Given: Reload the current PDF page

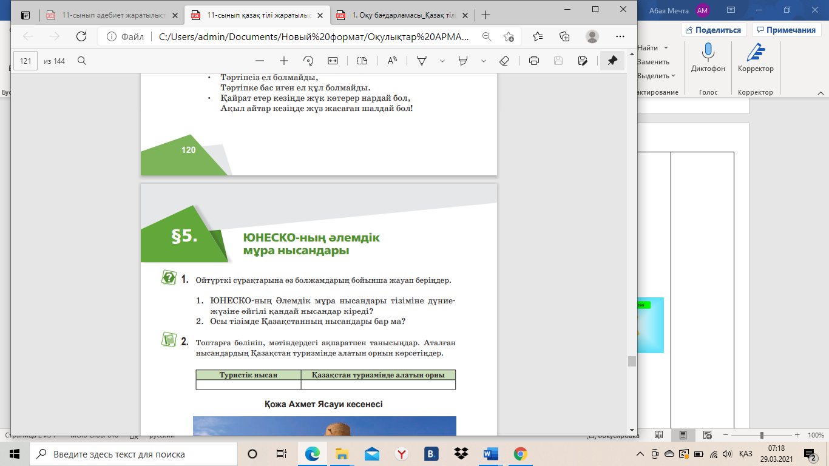Looking at the screenshot, I should pyautogui.click(x=81, y=36).
